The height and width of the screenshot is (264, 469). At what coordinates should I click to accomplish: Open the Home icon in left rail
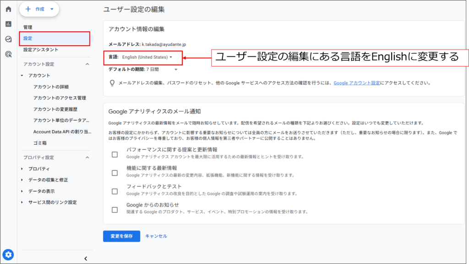point(8,9)
